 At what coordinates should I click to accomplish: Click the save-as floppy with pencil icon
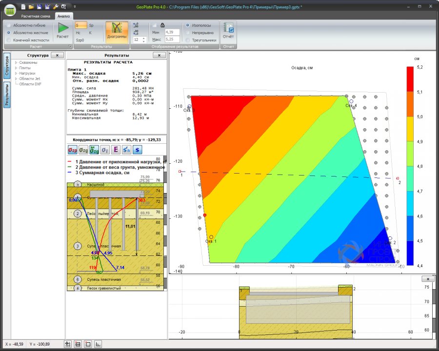[x=48, y=7]
